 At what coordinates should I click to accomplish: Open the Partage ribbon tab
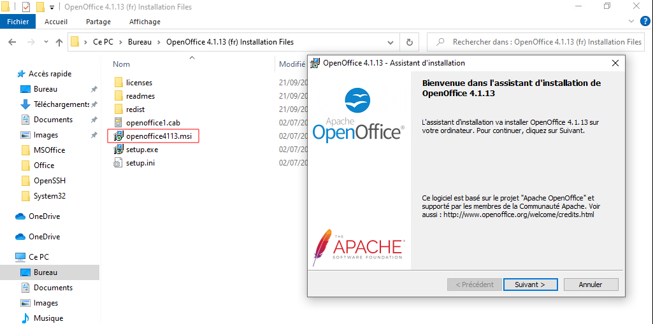pyautogui.click(x=98, y=22)
